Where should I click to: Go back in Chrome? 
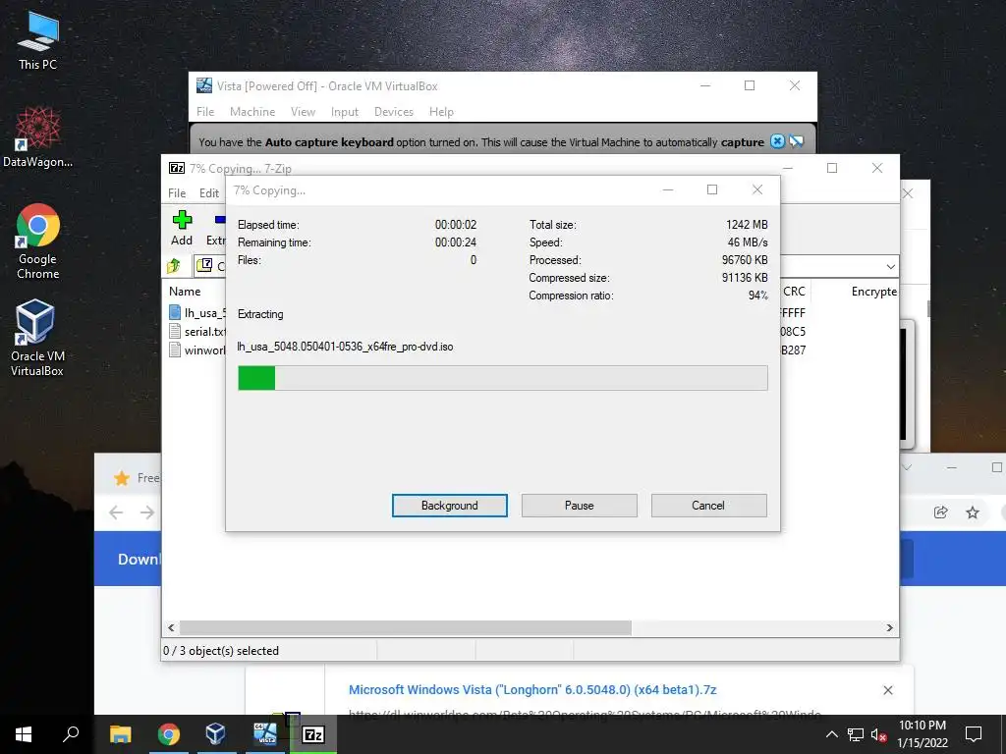116,512
